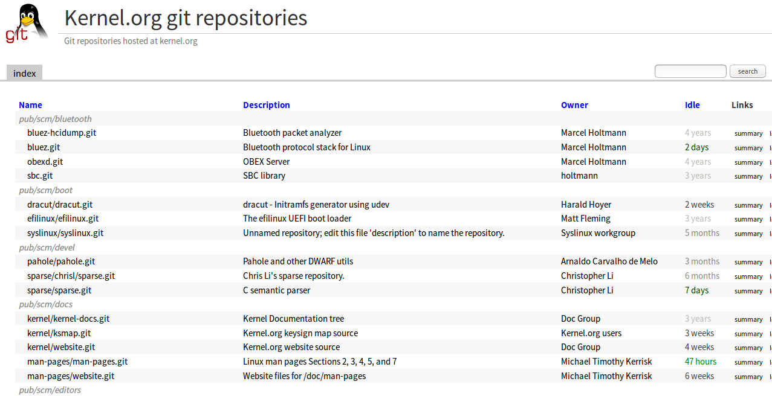Open kernel/website.git repository
This screenshot has width=772, height=396.
point(61,347)
